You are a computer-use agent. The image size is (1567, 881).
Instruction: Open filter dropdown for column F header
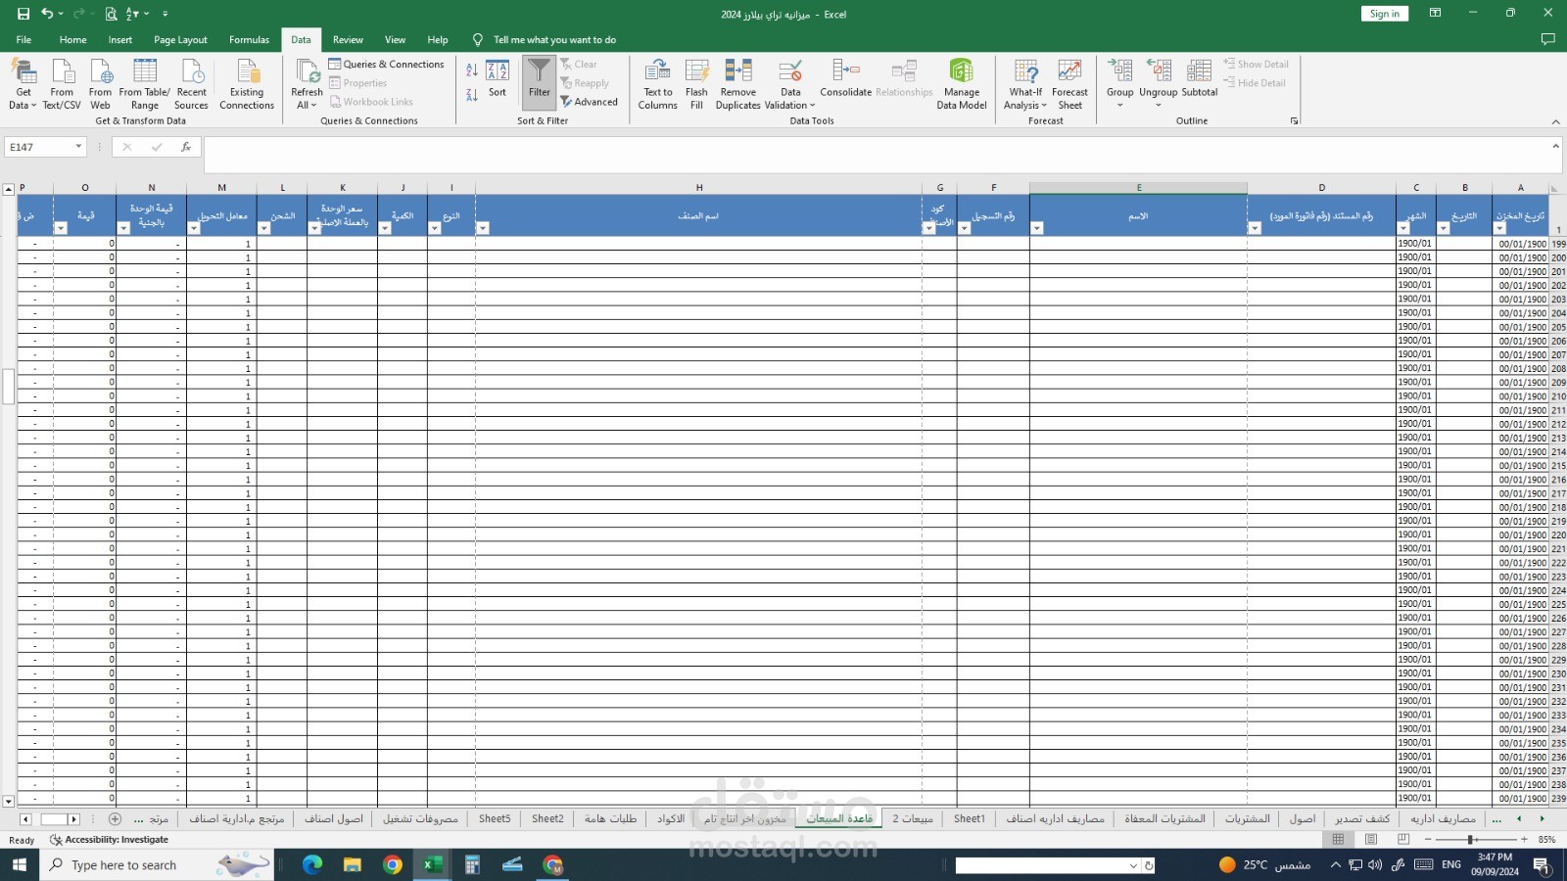pyautogui.click(x=965, y=228)
